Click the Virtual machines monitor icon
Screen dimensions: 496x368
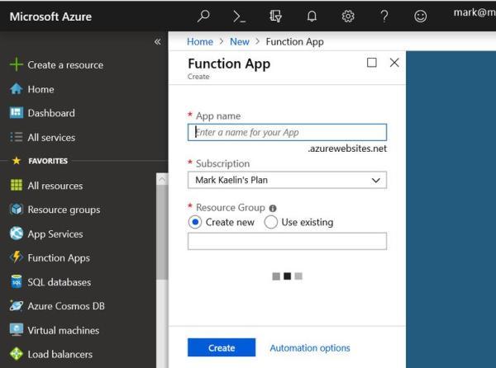click(x=17, y=330)
